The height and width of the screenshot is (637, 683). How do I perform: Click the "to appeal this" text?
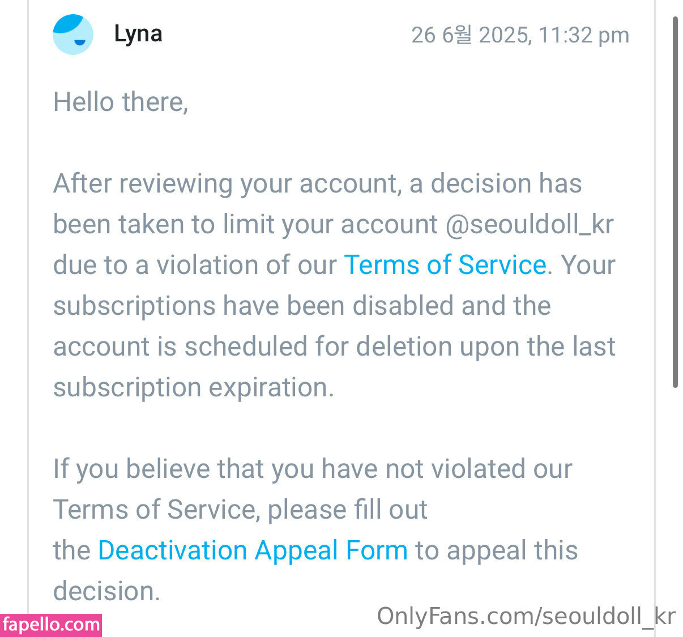pyautogui.click(x=497, y=550)
